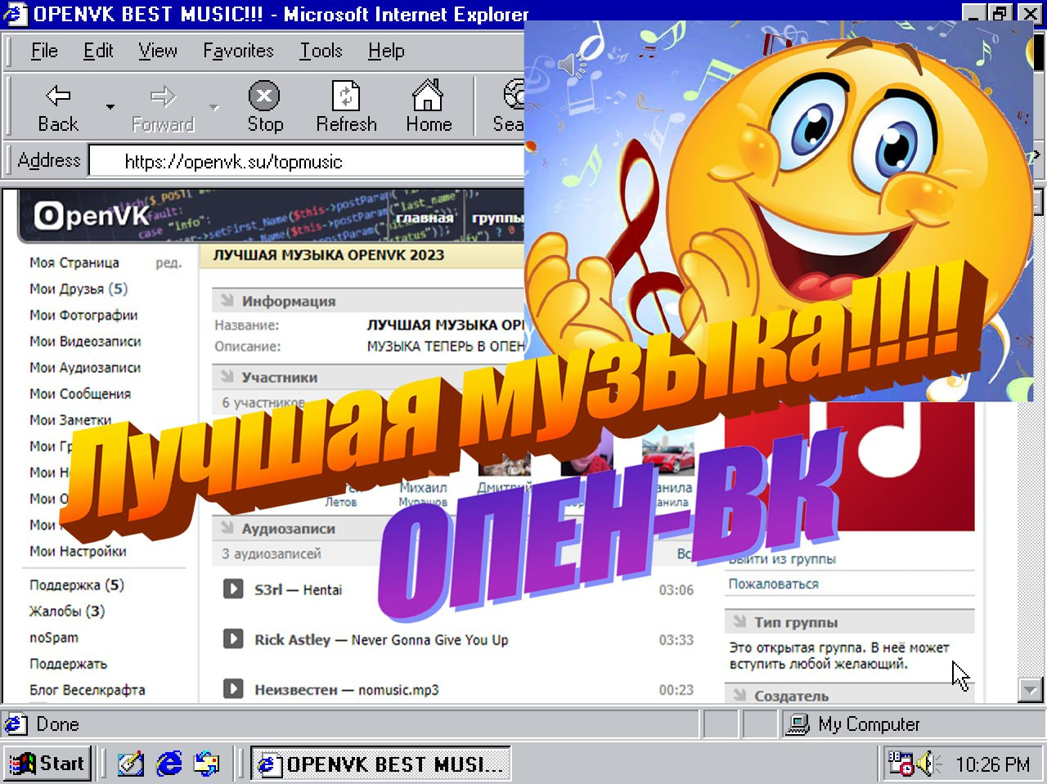Go to the Home page

[x=428, y=108]
